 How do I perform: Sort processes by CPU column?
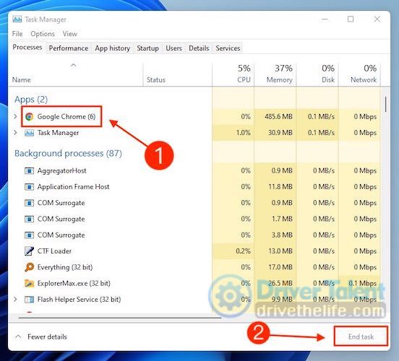click(233, 74)
